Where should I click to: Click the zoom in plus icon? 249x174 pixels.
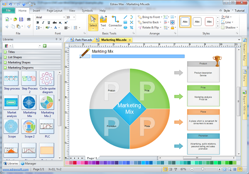(x=220, y=169)
